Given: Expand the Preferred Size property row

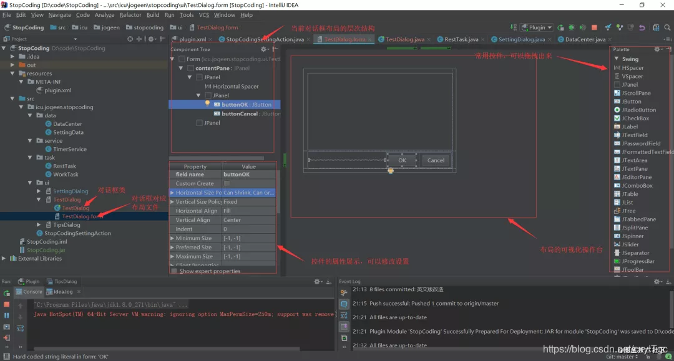Looking at the screenshot, I should (172, 248).
